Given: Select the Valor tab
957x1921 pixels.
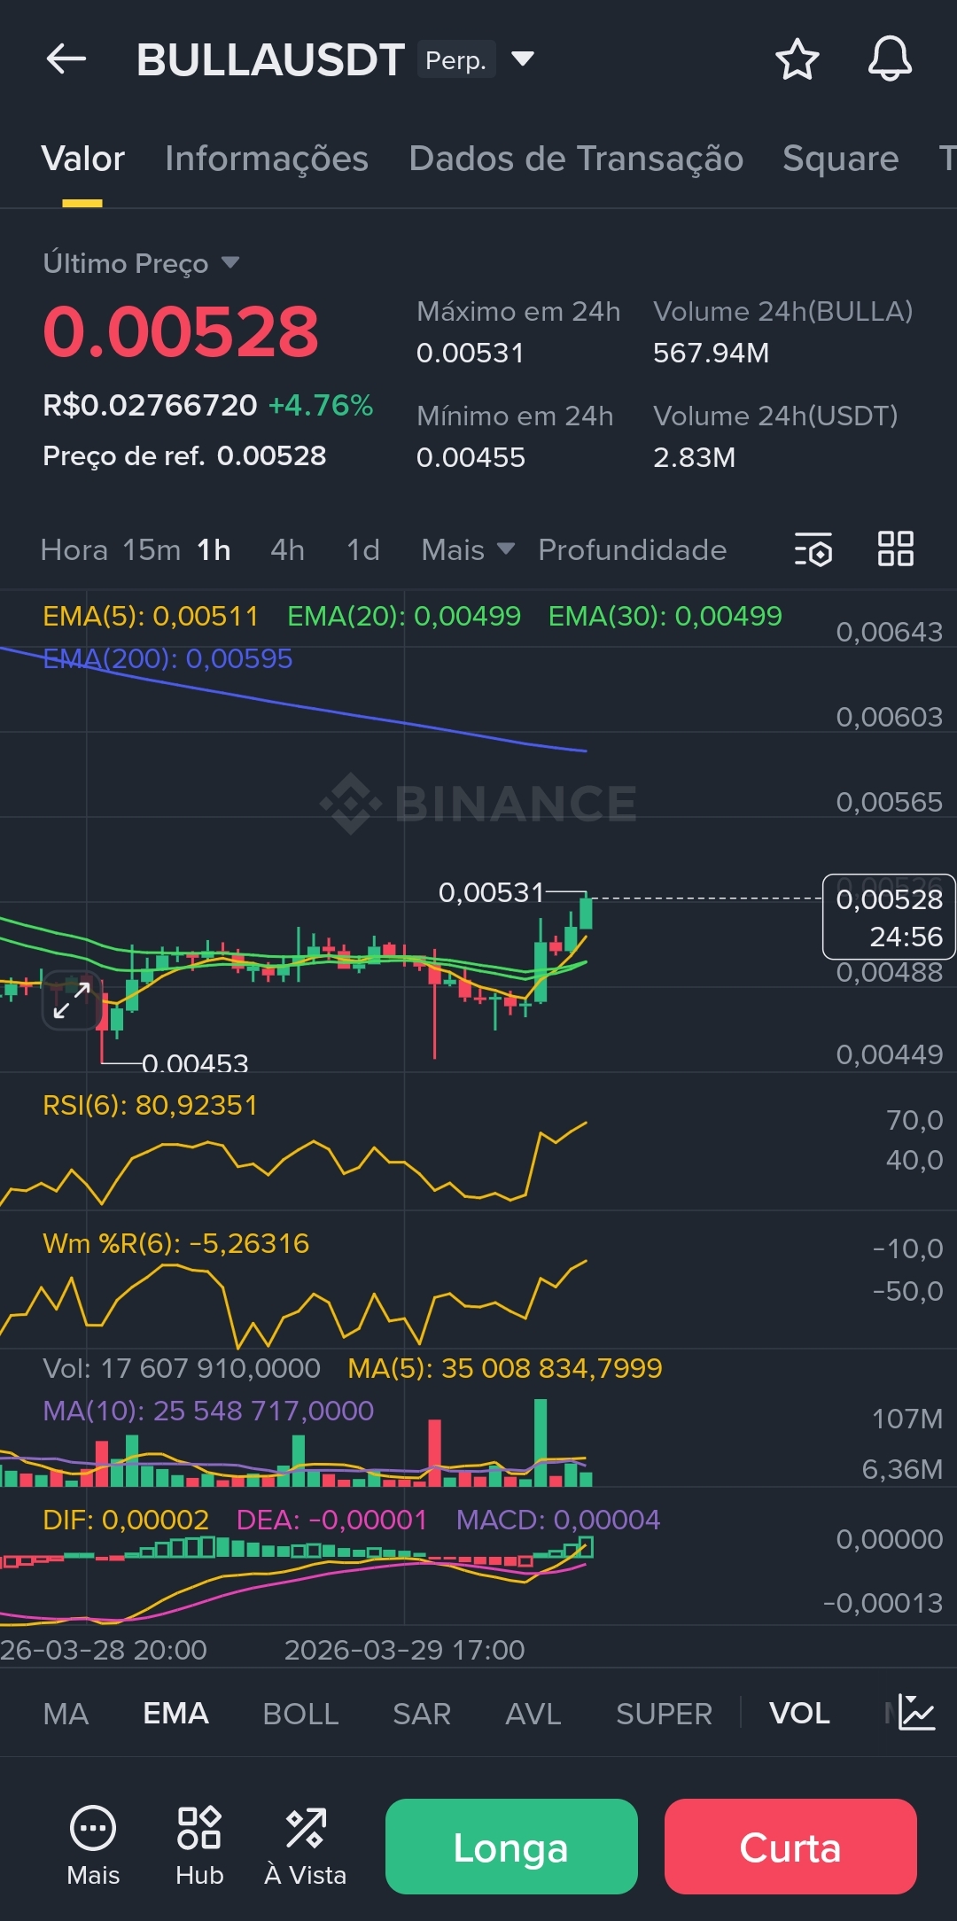Looking at the screenshot, I should tap(82, 159).
